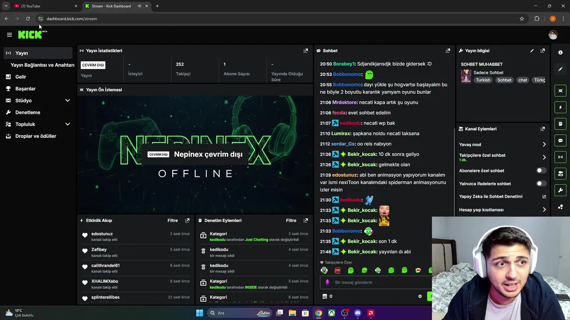Click the three-dots icon at sidebar bottom

[560, 207]
